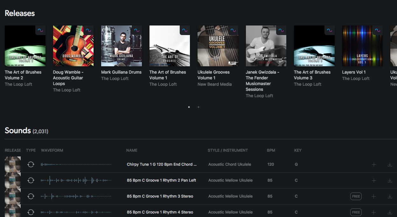Click the FREE badge on "85 Bpm C Groove 1 Rhythm 3 Stereo"
Screen dimensions: 397x217
point(356,196)
